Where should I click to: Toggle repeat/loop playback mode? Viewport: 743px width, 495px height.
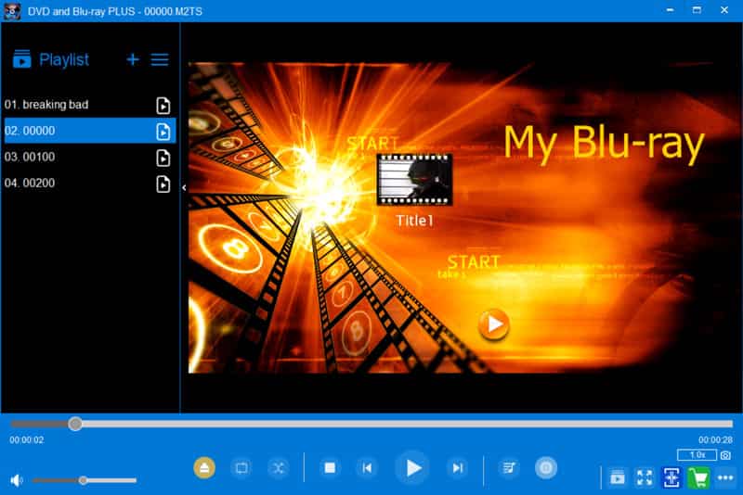241,468
